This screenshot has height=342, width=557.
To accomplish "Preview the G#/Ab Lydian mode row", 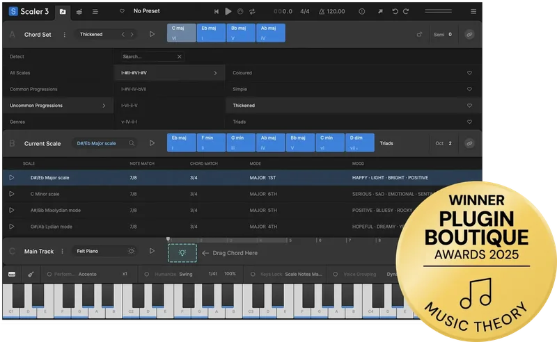I will click(12, 227).
